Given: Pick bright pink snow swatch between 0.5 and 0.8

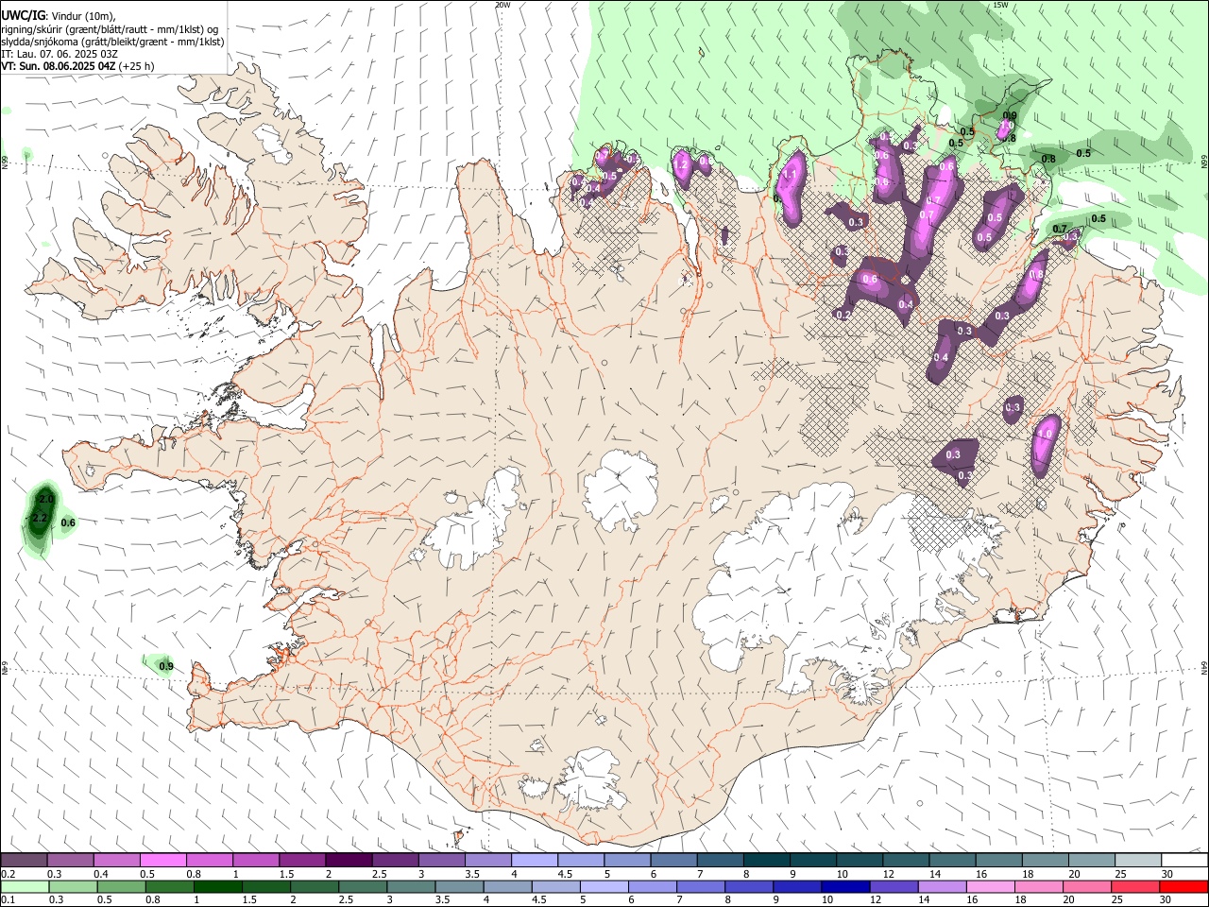Looking at the screenshot, I should point(162,861).
